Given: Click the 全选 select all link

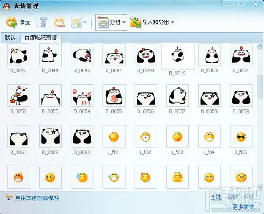Looking at the screenshot, I should (216, 197).
